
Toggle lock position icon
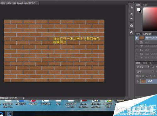[151, 76]
